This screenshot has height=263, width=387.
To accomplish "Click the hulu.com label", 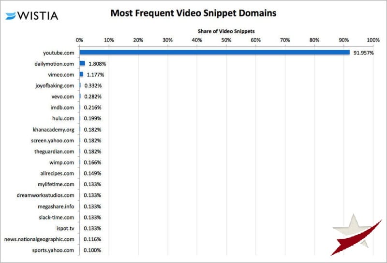I will (x=63, y=118).
